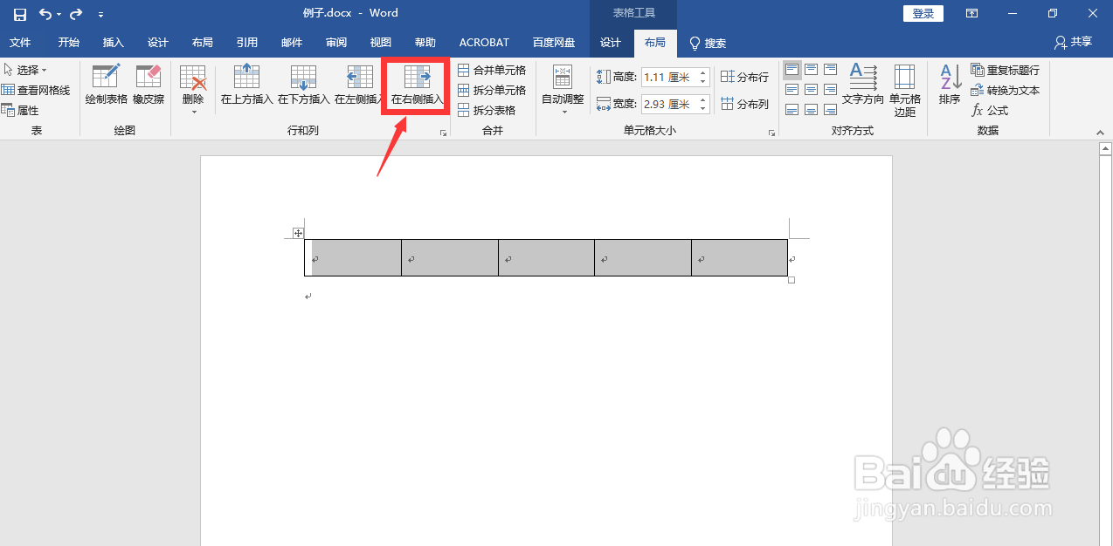Screen dimensions: 1113x546
Task: Click the 登录 (Sign in) button
Action: (x=923, y=13)
